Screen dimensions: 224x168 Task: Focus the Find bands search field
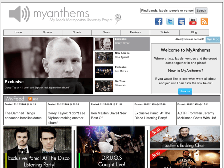(167, 10)
